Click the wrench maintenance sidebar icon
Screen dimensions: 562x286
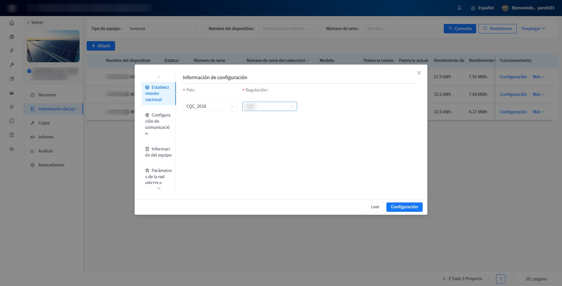12,65
